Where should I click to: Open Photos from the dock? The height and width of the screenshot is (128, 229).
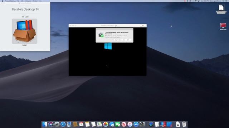106,124
